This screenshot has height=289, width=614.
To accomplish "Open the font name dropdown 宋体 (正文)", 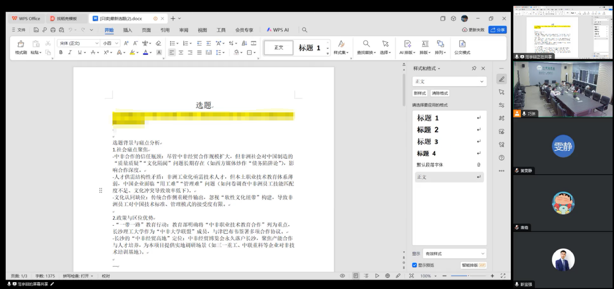I will coord(77,43).
